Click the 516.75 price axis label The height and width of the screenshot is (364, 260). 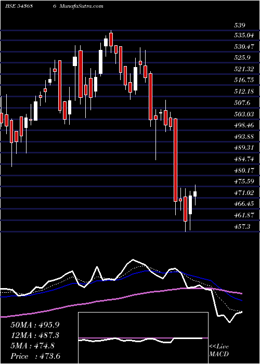(x=244, y=80)
